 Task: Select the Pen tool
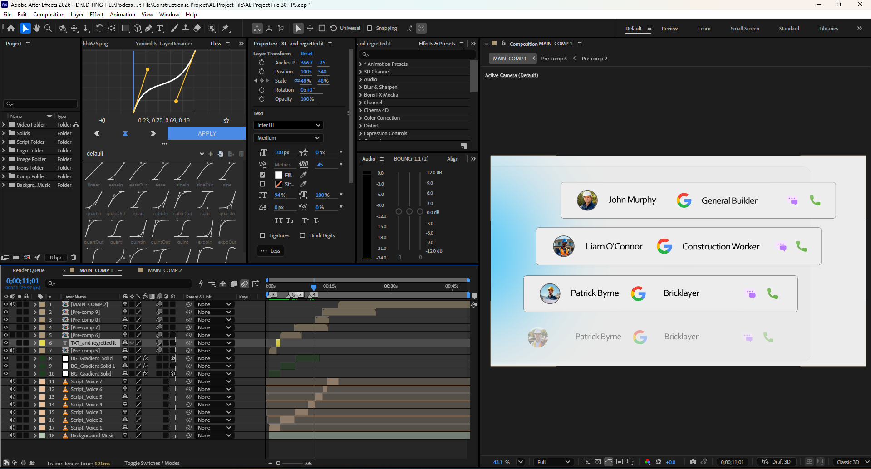[x=148, y=28]
